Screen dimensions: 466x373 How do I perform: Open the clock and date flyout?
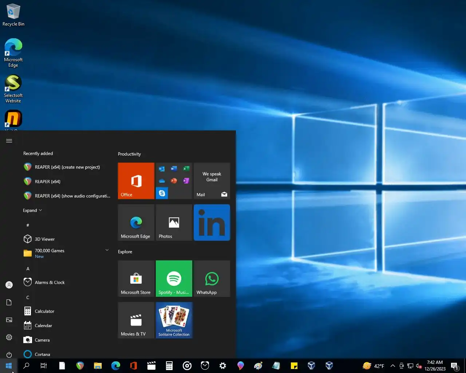pos(435,366)
